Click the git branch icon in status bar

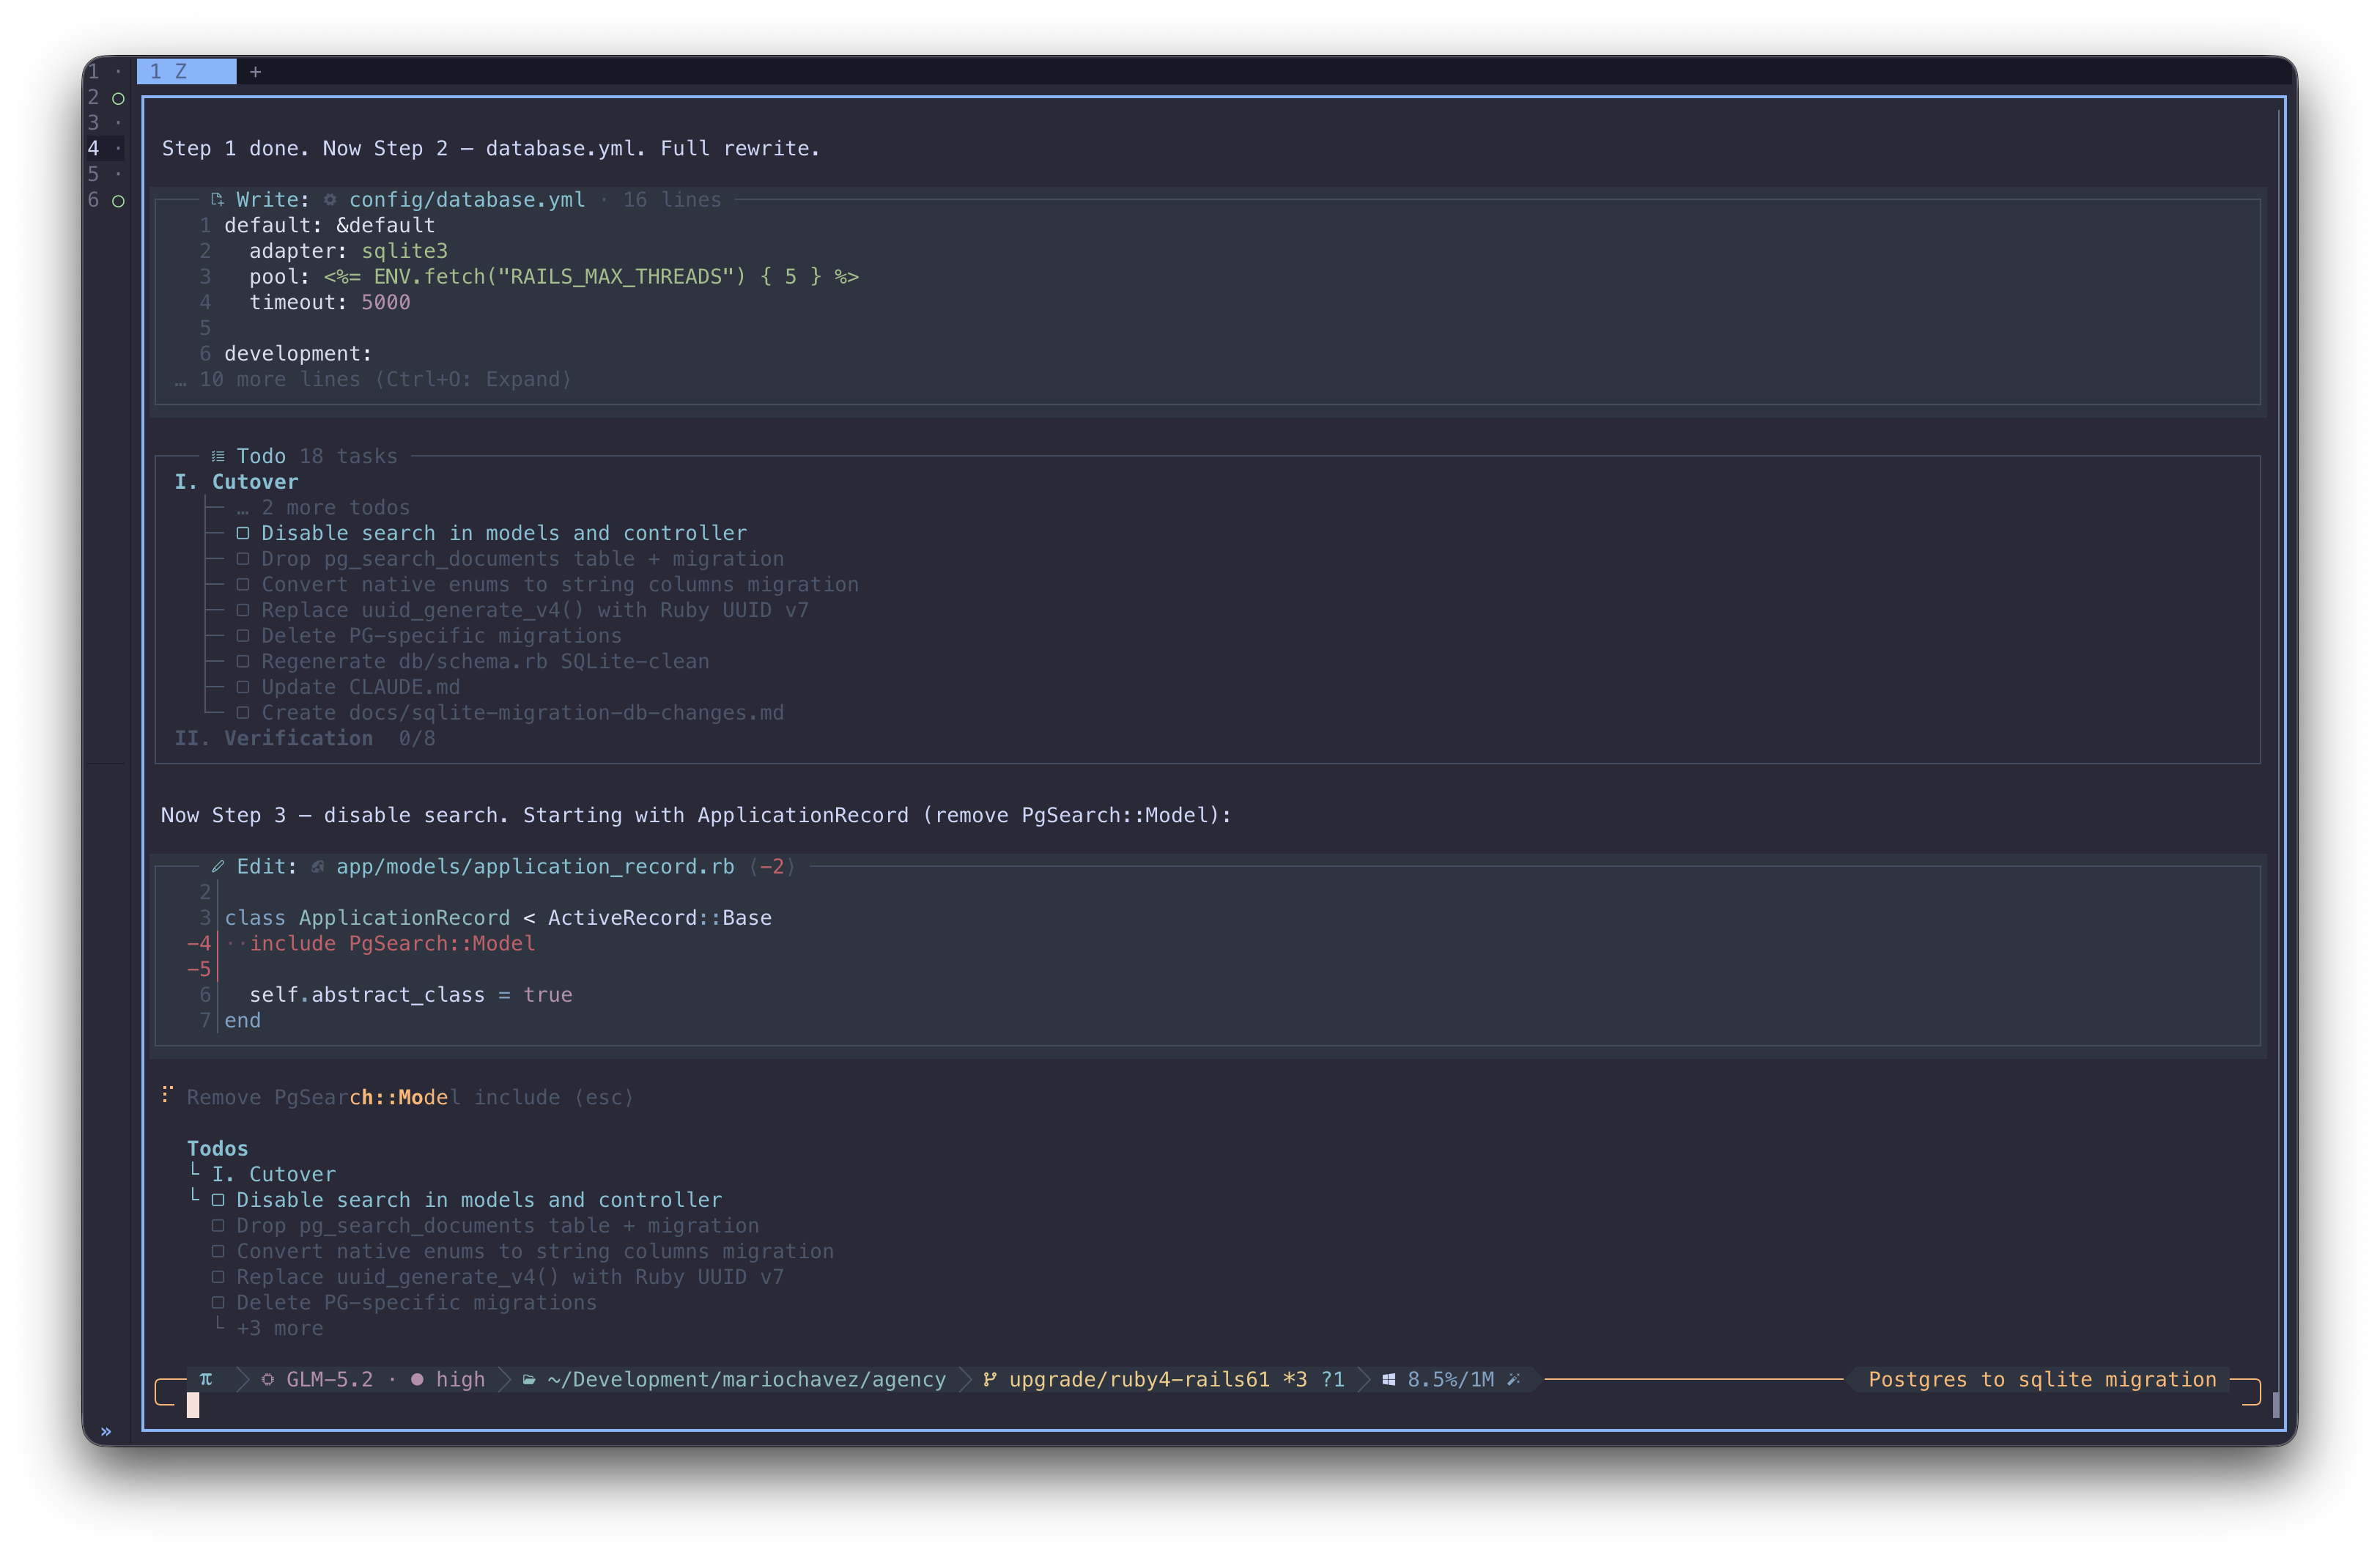coord(990,1379)
